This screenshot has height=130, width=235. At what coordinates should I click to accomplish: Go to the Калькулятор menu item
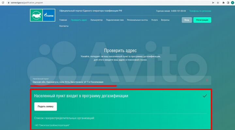(97, 20)
